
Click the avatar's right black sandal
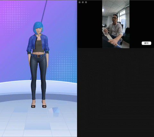tap(44, 105)
